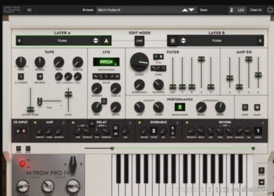
Task: Go to previous preset with up arrow
Action: tap(185, 10)
